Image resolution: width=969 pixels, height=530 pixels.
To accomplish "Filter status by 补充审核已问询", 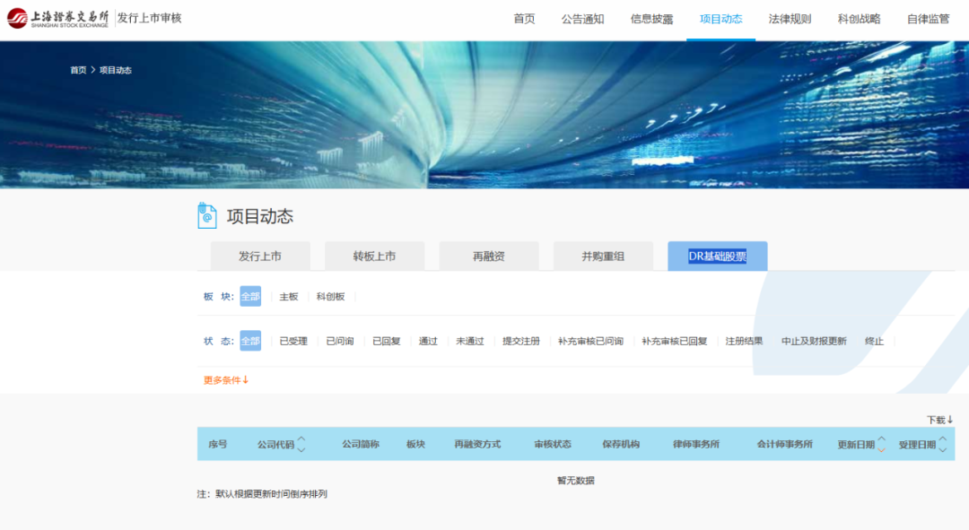I will [590, 341].
